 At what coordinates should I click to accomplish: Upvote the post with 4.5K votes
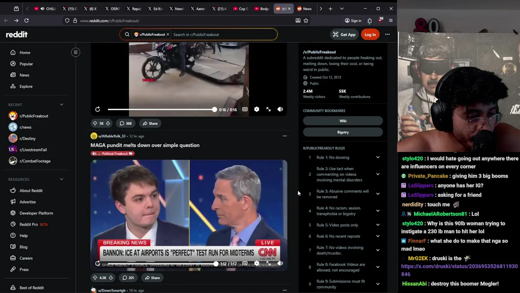tap(95, 278)
